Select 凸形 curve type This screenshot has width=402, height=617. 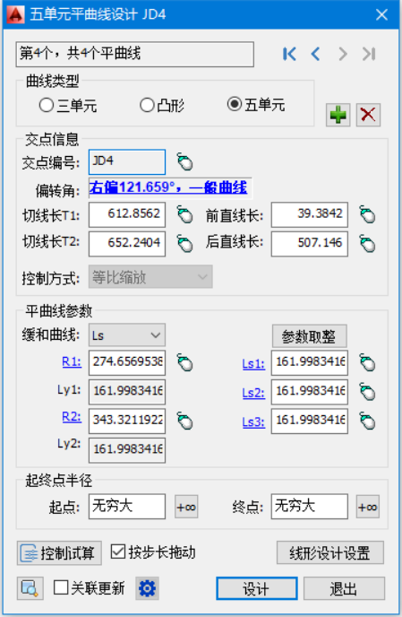pyautogui.click(x=162, y=106)
